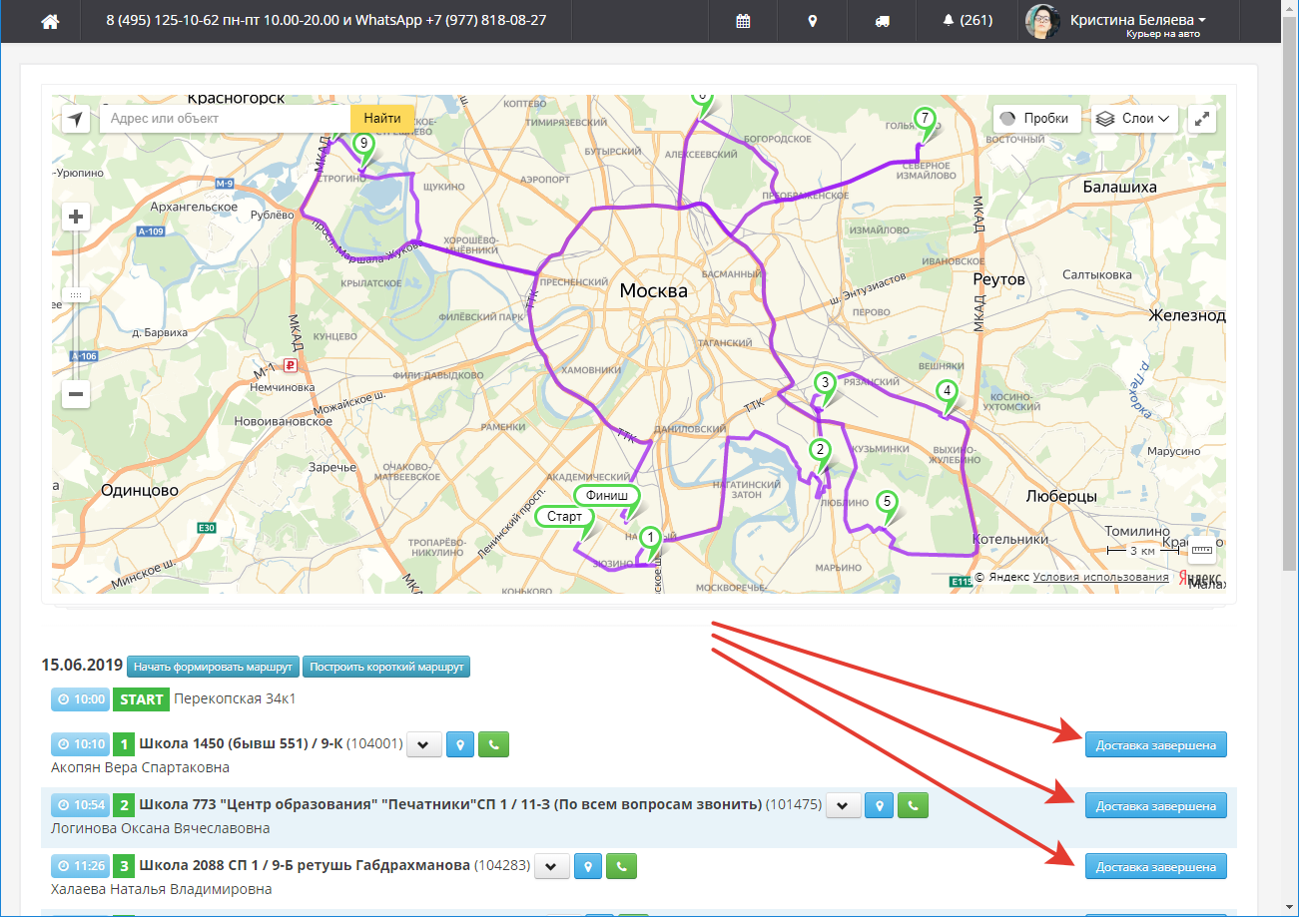Expand details for Школа 1450 order

pyautogui.click(x=424, y=744)
